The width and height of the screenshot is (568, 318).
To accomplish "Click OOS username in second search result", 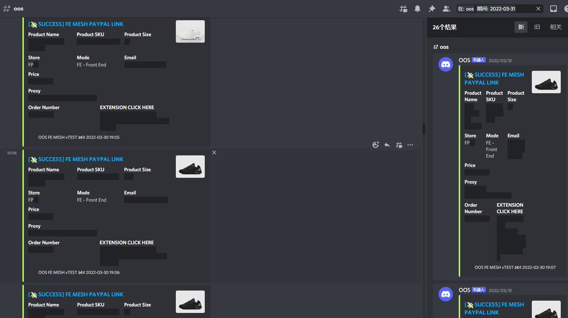I will 464,290.
